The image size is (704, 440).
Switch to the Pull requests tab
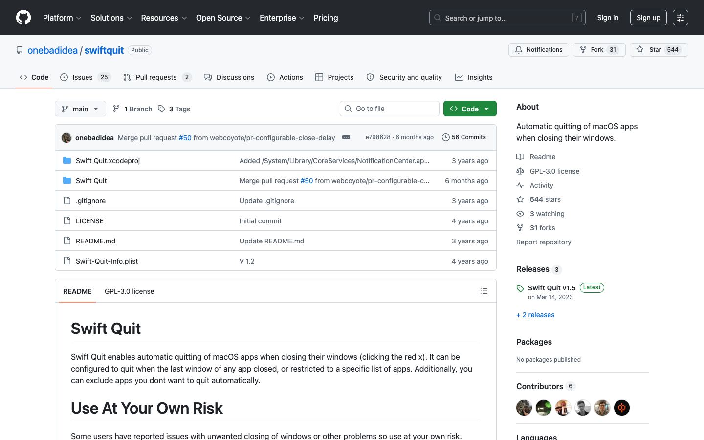[x=157, y=77]
